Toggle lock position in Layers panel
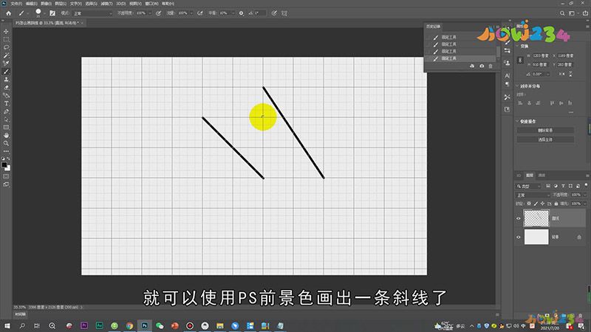Screen dimensions: 591x332 (542, 204)
